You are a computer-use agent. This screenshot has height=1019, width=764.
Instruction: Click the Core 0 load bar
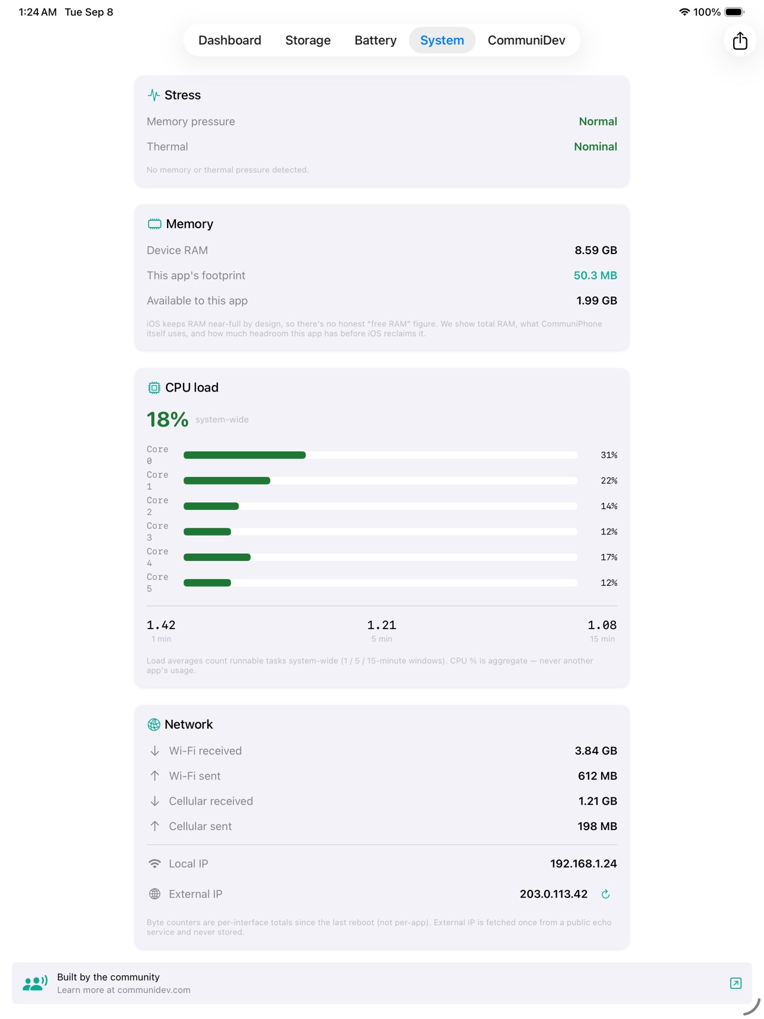pos(380,455)
